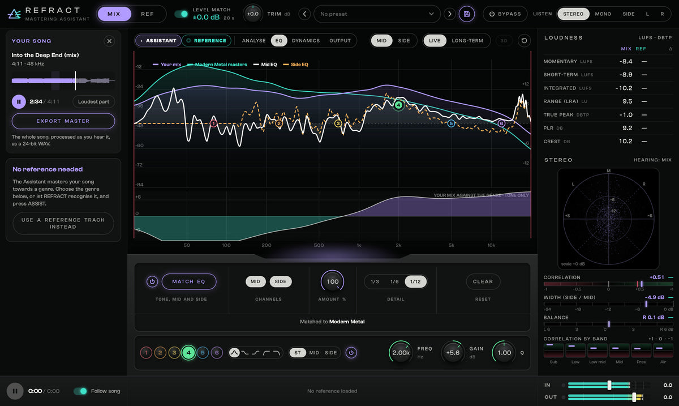Select Live spectrum mode
679x406 pixels.
[435, 41]
